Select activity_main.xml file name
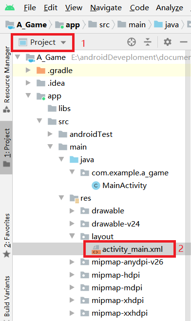Image resolution: width=191 pixels, height=321 pixels. point(133,249)
